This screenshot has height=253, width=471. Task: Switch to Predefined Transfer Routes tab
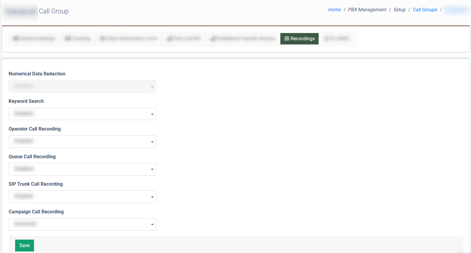(242, 39)
